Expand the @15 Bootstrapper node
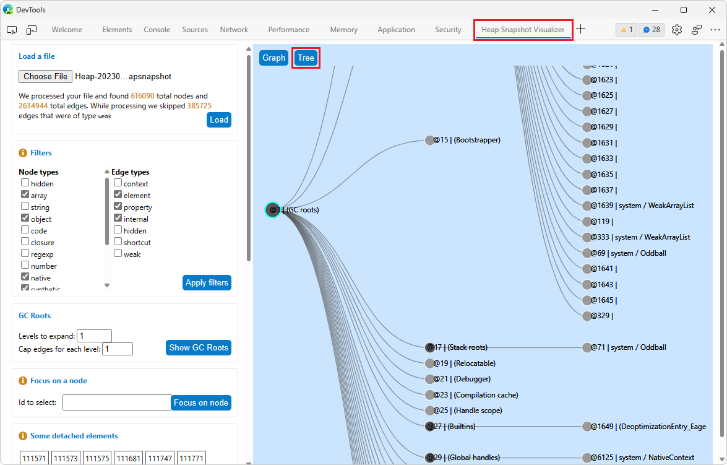727x465 pixels. pyautogui.click(x=430, y=140)
